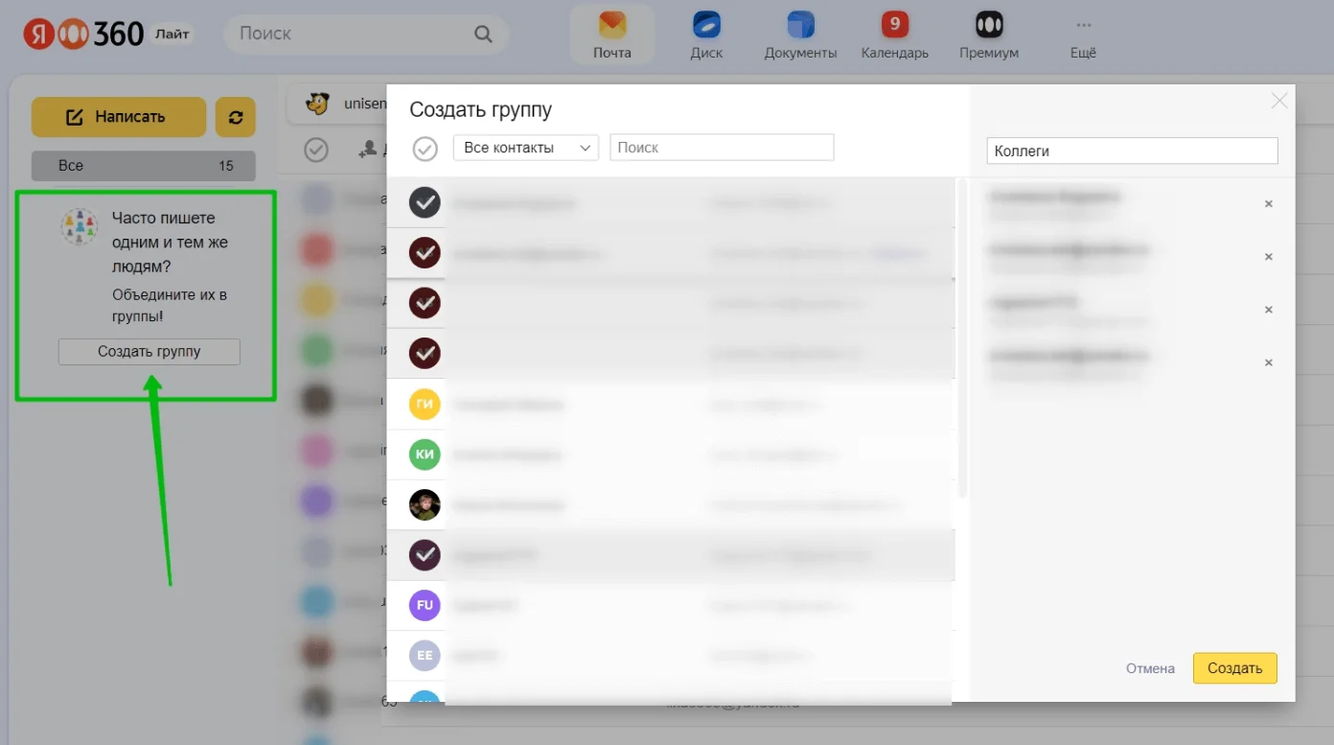This screenshot has height=745, width=1334.
Task: Click the add-contact icon in the background toolbar
Action: point(367,150)
